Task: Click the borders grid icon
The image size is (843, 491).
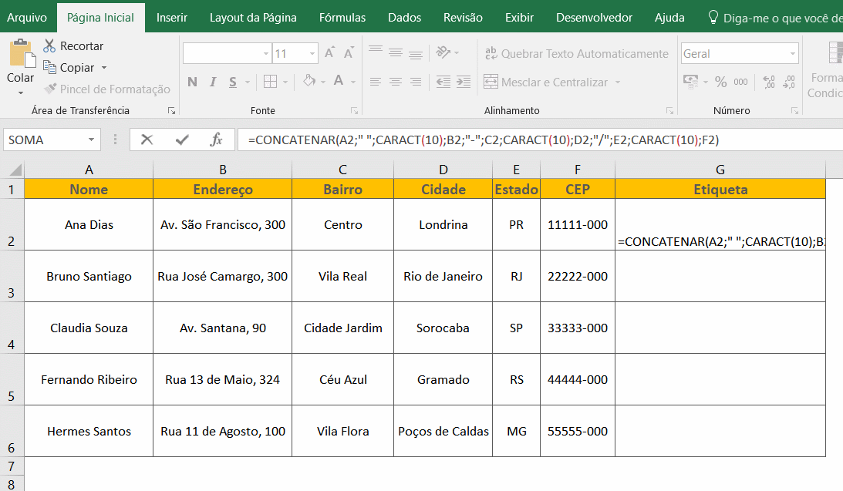Action: pos(270,82)
